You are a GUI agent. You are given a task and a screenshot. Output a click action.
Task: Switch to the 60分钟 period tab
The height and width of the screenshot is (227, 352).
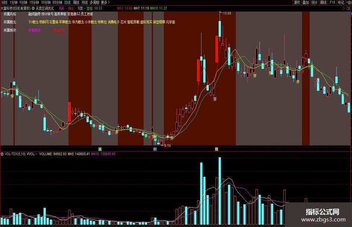(x=57, y=3)
